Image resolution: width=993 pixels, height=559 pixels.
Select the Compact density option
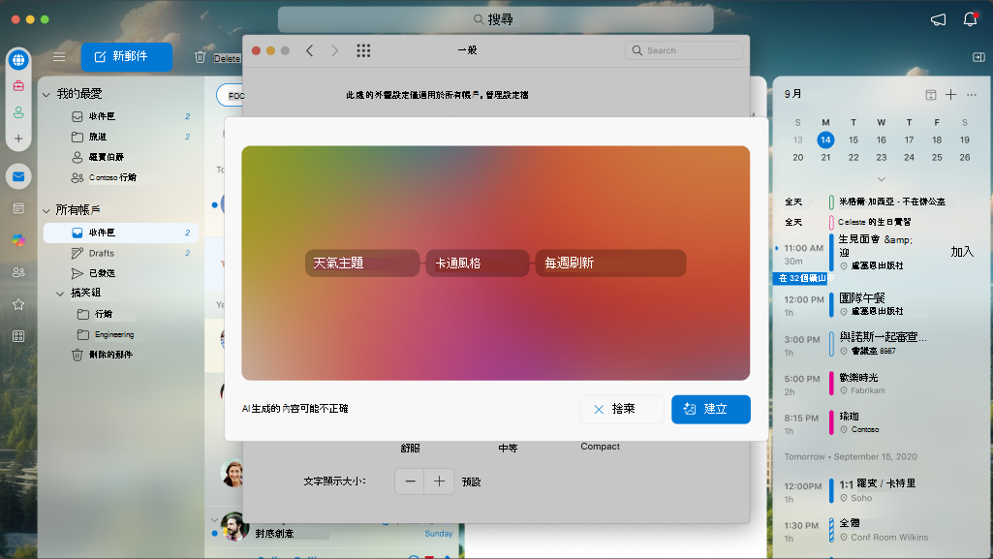point(600,447)
